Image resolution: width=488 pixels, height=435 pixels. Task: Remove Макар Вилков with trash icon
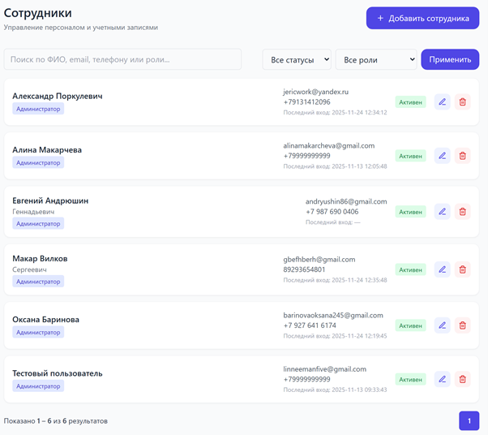(463, 269)
